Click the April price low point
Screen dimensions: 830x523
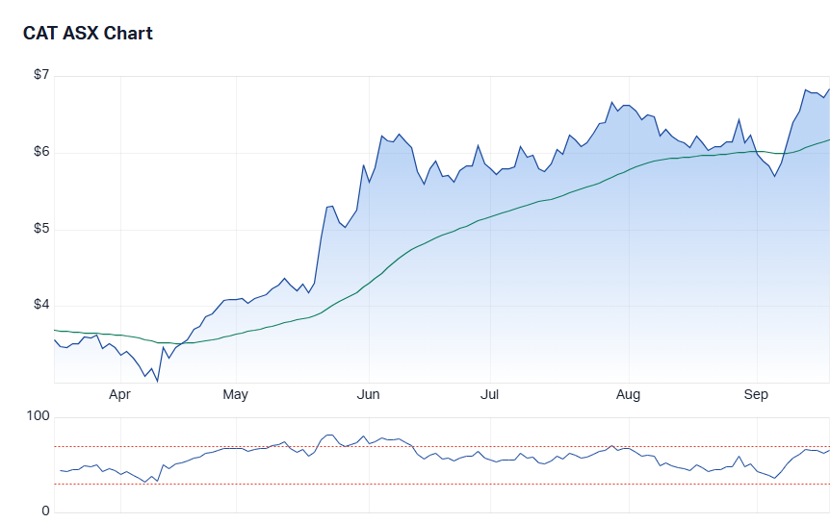tap(157, 381)
